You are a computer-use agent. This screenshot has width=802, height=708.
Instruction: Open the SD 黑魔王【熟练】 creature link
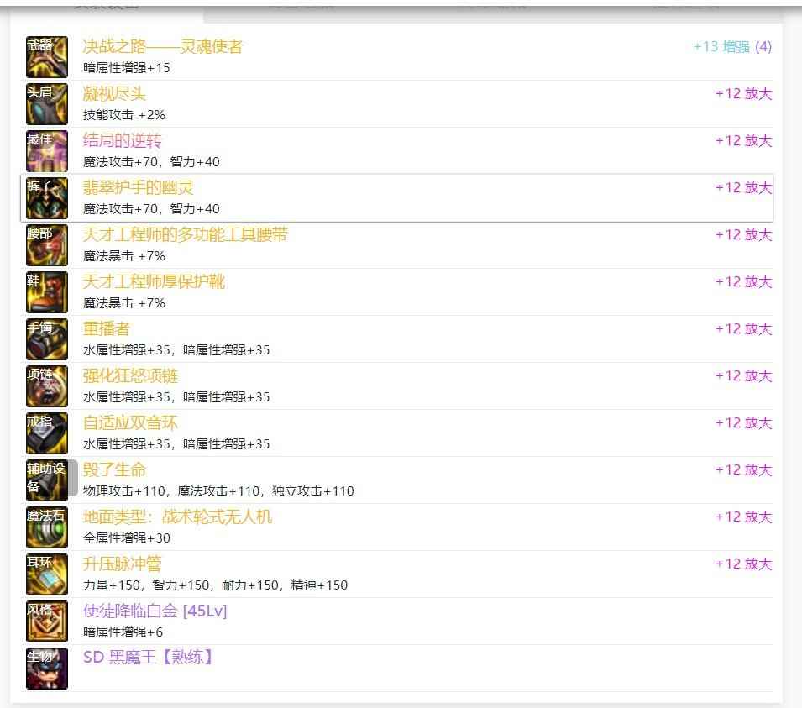tap(149, 658)
